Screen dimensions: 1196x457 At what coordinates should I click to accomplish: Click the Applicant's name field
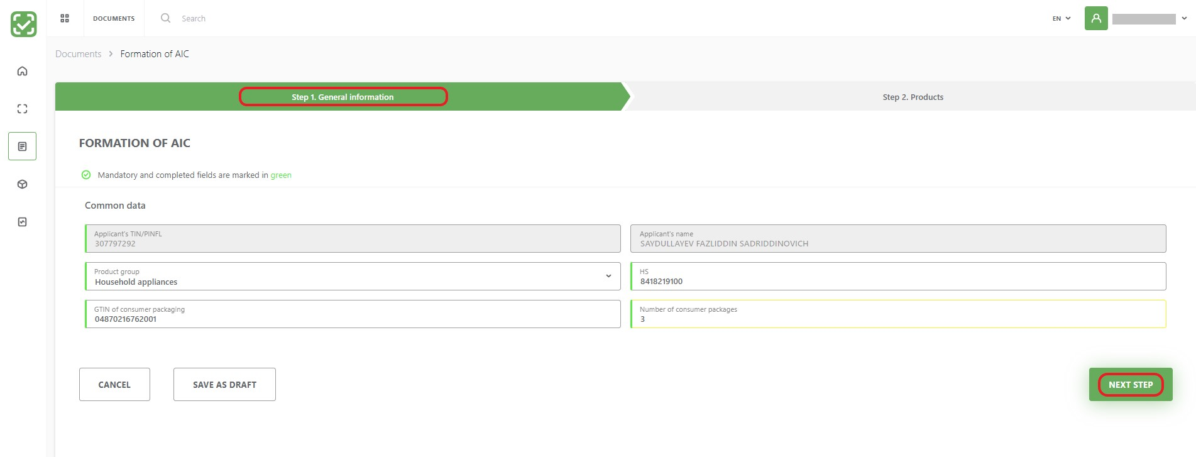point(898,239)
